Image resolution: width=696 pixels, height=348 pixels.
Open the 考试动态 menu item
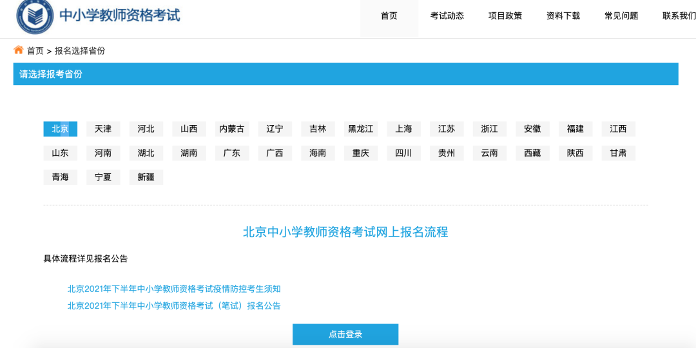click(x=447, y=16)
